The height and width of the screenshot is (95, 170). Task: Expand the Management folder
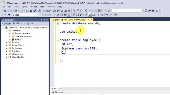coord(6,54)
